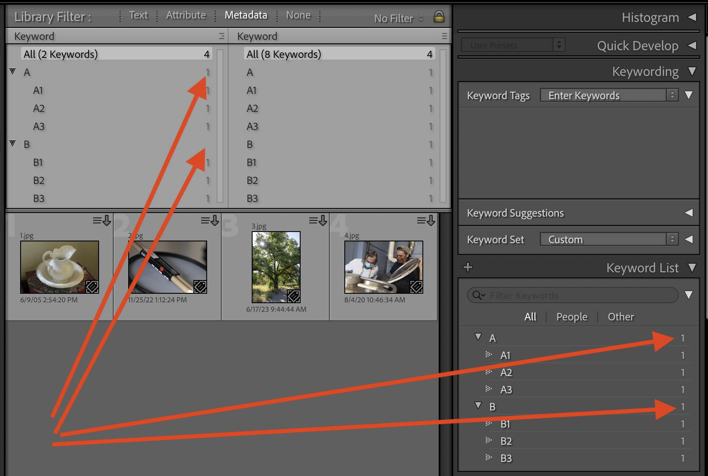Screen dimensions: 708x476
Task: Toggle the checkbox next to keyword B3
Action: pyautogui.click(x=488, y=458)
